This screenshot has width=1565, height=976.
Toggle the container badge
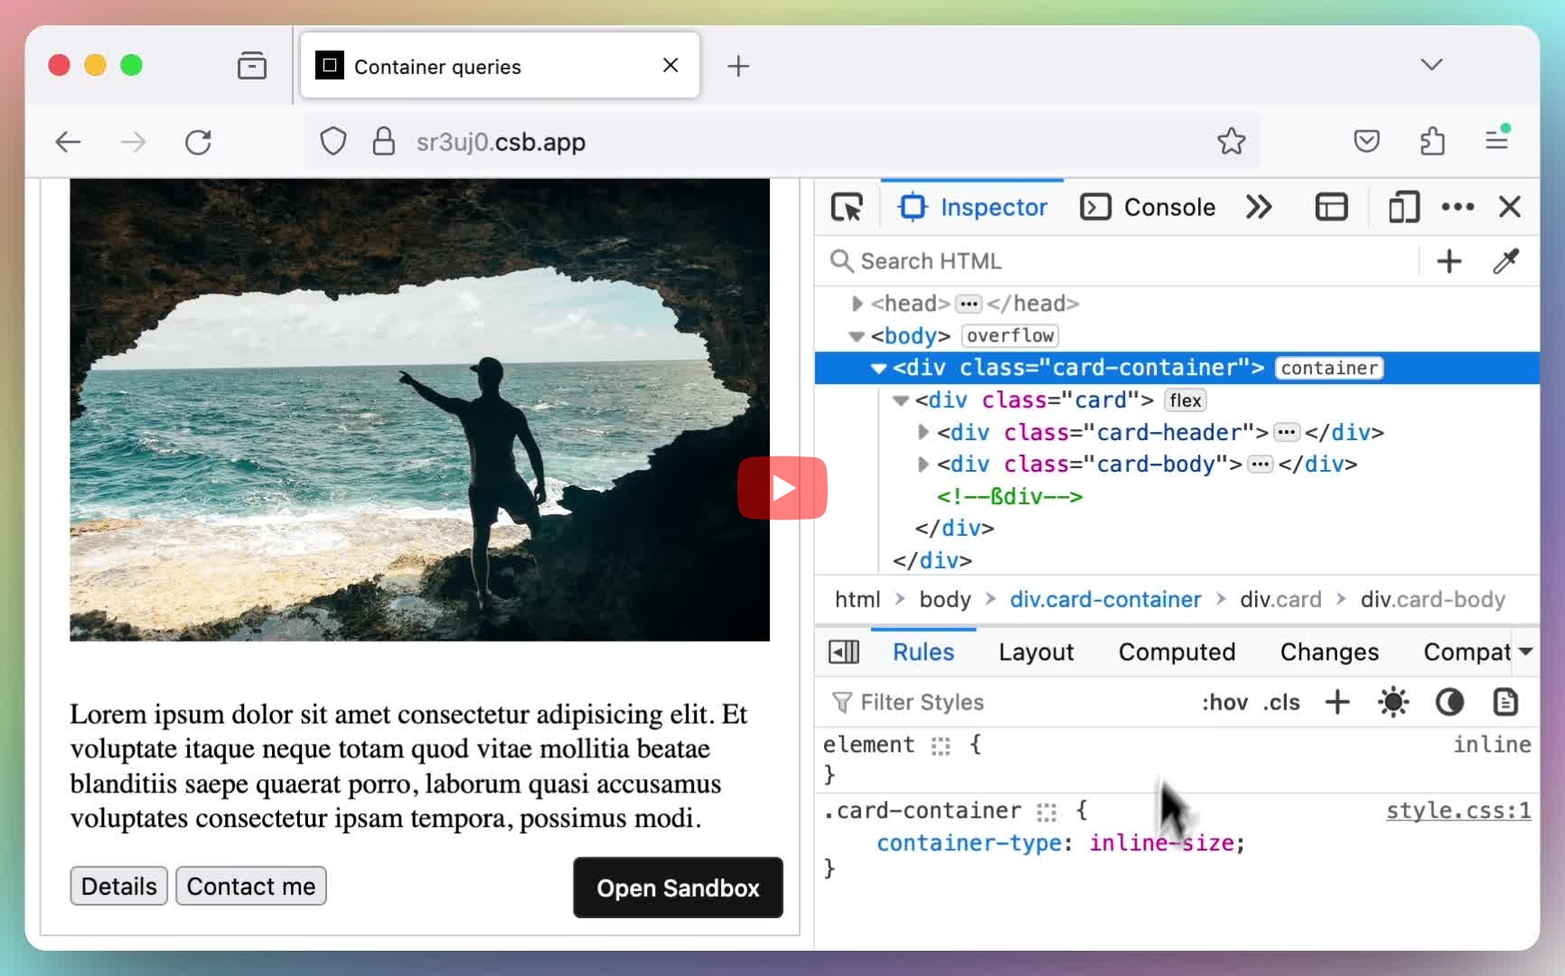coord(1329,368)
